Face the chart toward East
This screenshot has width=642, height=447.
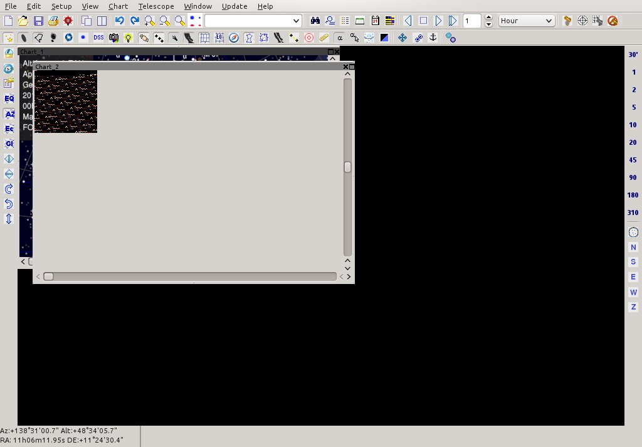pyautogui.click(x=633, y=277)
